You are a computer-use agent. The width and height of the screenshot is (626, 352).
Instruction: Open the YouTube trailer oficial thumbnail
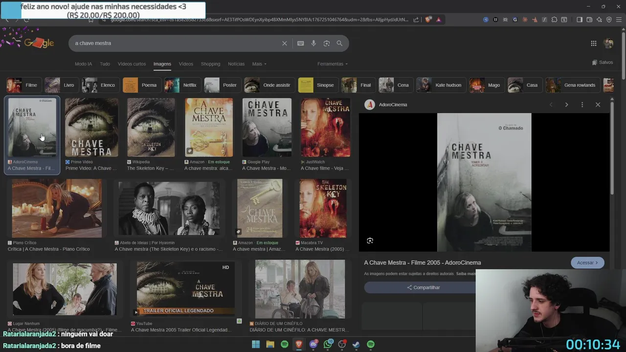click(185, 288)
